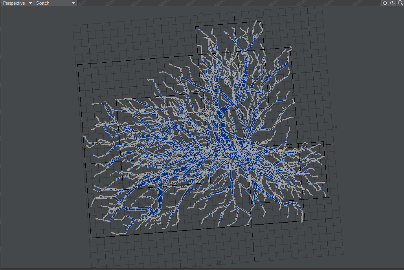Open the Sketch rendering style dropdown
Viewport: 404px width, 270px height.
(x=56, y=3)
